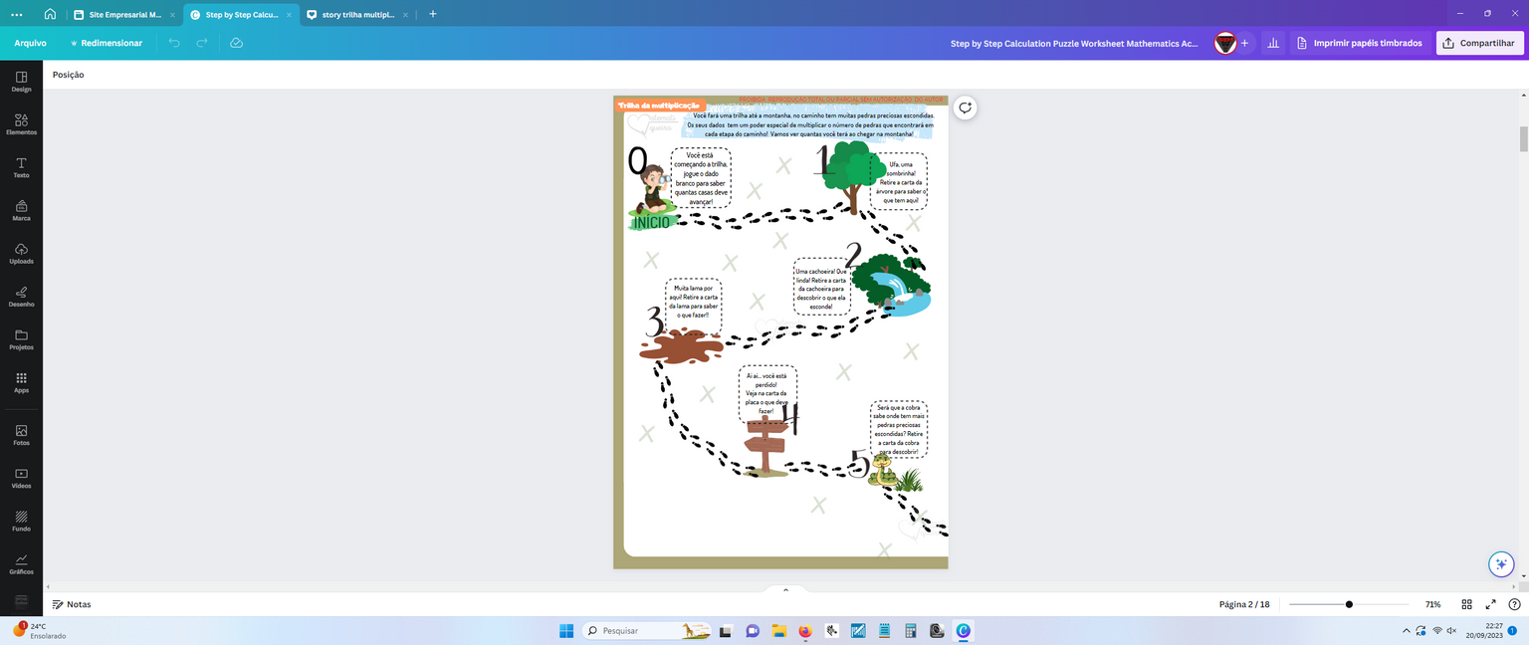Open the Uploads panel
Image resolution: width=1529 pixels, height=645 pixels.
tap(21, 254)
